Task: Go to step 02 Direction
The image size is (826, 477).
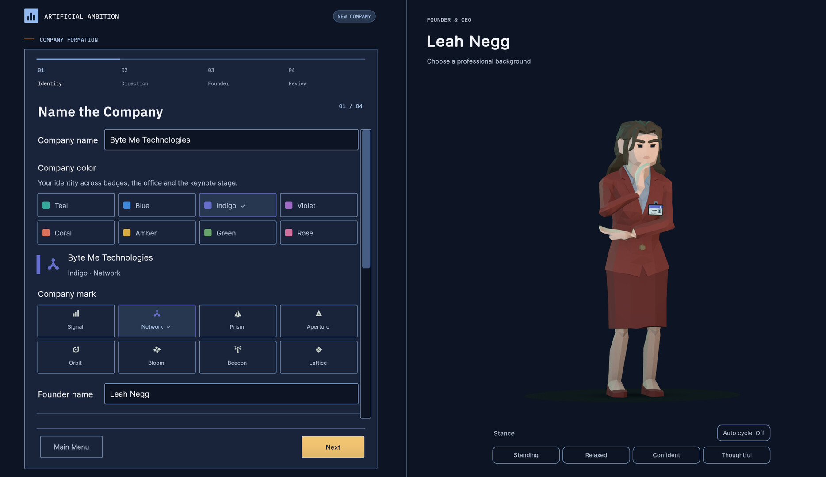Action: [135, 77]
